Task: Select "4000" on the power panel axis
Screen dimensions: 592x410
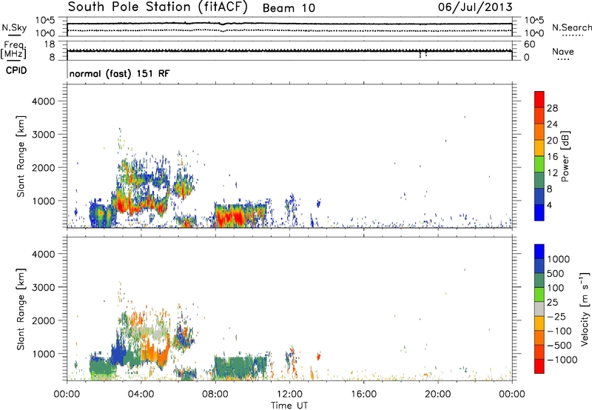Action: coord(43,101)
